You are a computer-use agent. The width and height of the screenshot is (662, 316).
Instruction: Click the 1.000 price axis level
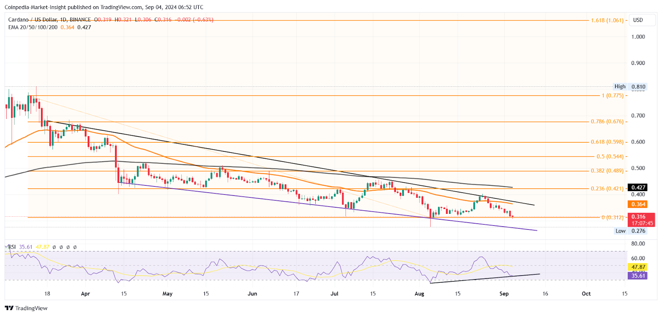[638, 37]
